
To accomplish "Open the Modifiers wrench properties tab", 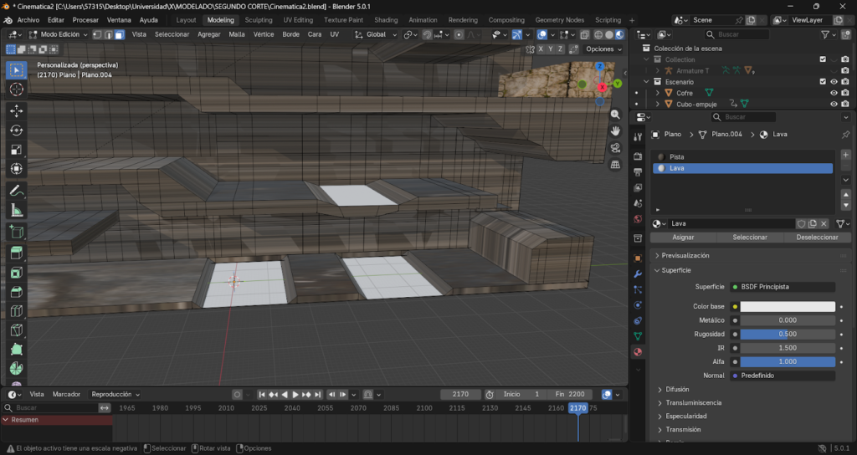I will click(x=638, y=274).
